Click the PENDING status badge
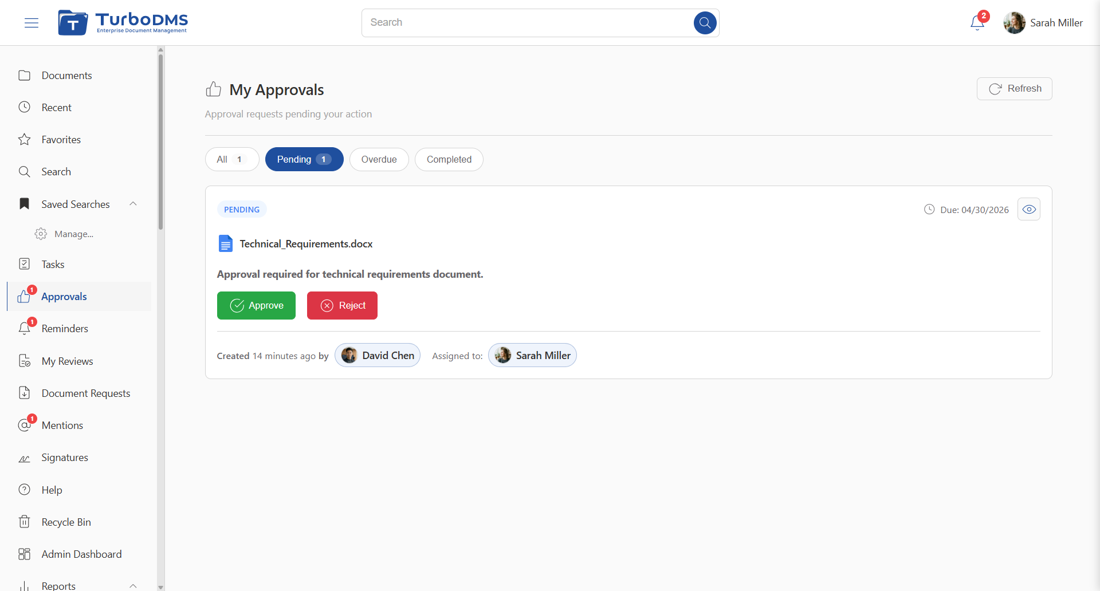Viewport: 1100px width, 591px height. click(x=242, y=210)
